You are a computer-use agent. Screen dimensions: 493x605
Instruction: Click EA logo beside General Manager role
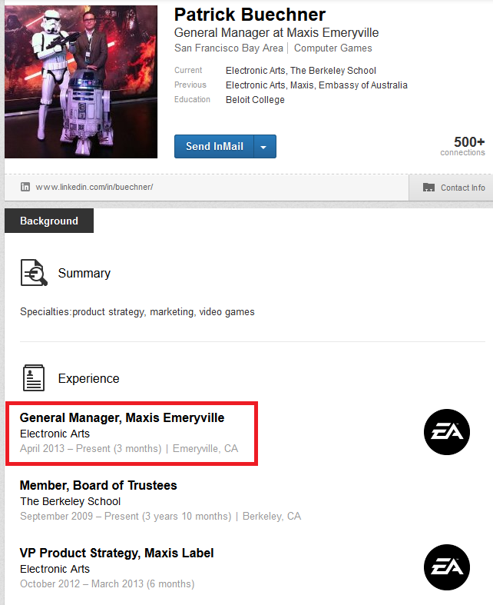click(446, 432)
